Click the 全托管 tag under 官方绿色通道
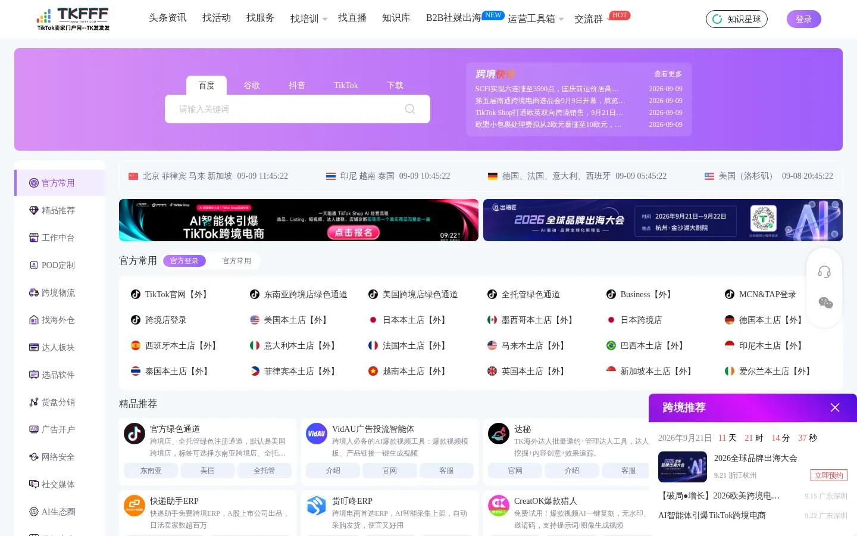The height and width of the screenshot is (536, 857). click(x=264, y=470)
